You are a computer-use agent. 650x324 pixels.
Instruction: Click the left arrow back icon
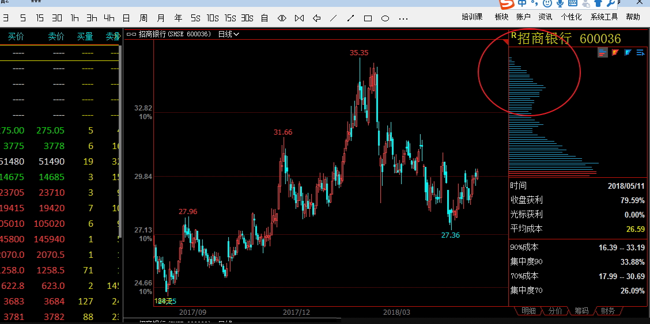(x=316, y=18)
